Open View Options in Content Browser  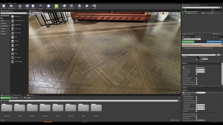[x=176, y=120]
